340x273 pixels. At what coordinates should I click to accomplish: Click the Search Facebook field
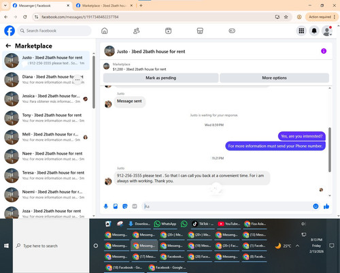point(54,31)
